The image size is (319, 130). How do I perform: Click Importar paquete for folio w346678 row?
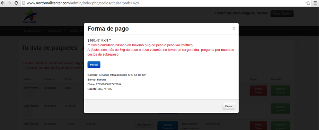tap(280, 109)
